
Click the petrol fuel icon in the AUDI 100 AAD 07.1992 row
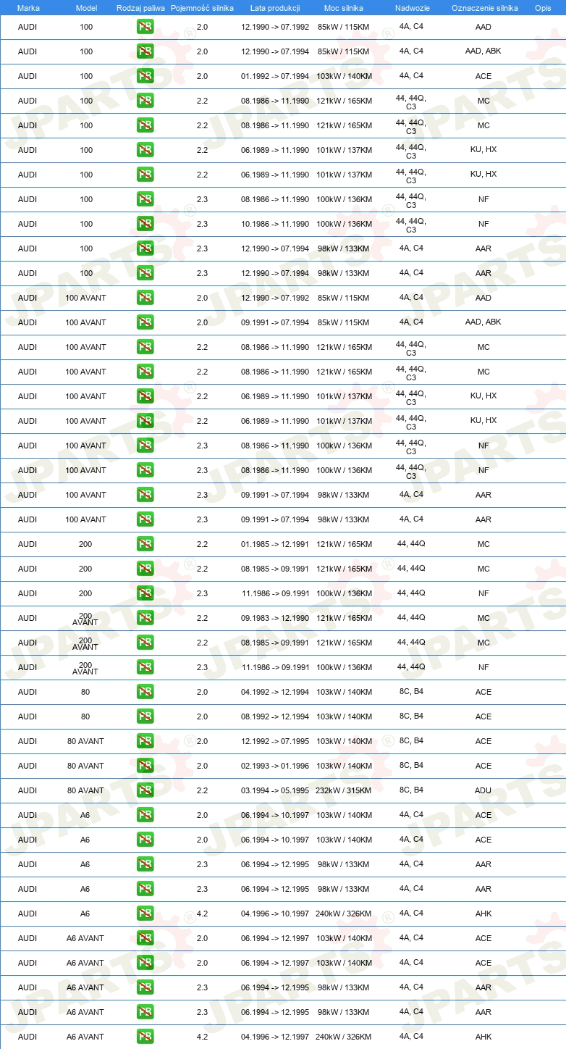pos(145,27)
